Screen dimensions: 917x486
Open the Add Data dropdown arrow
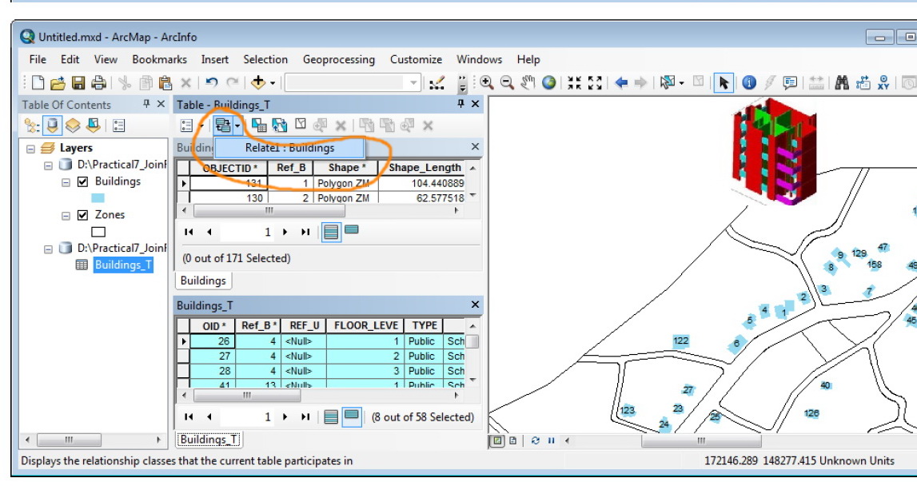pos(273,84)
